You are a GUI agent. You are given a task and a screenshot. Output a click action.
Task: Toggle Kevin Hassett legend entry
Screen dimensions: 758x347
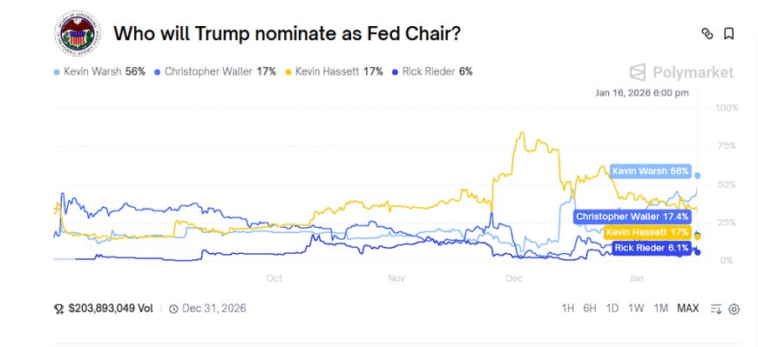pos(334,72)
